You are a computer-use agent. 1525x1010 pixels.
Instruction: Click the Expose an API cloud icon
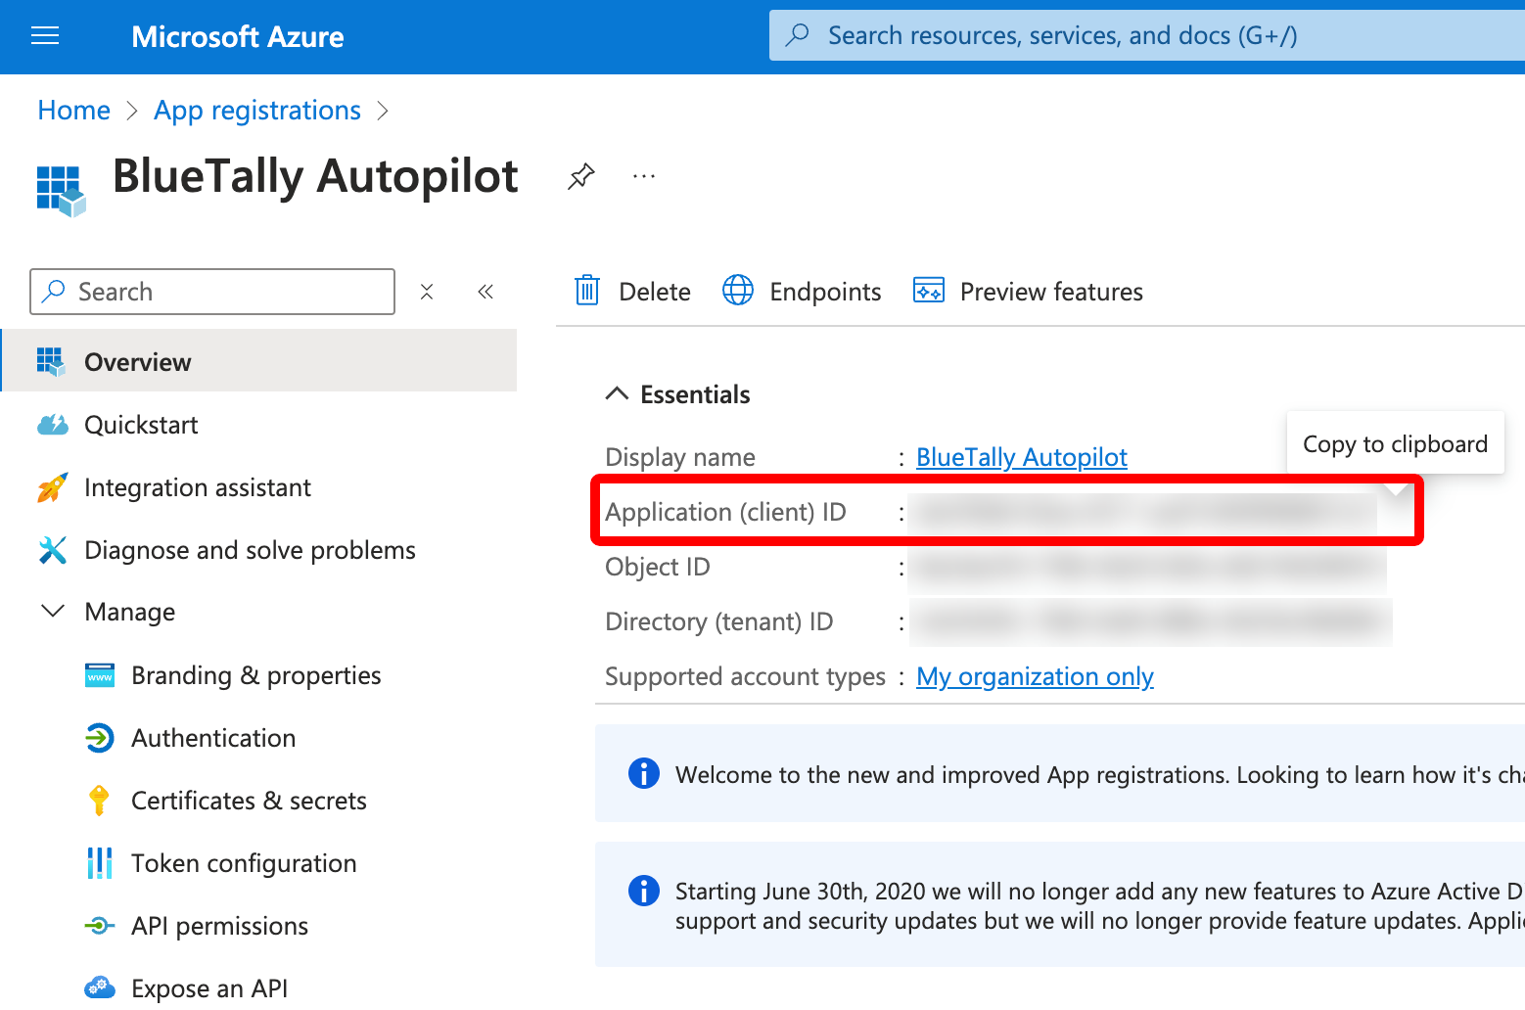[100, 987]
